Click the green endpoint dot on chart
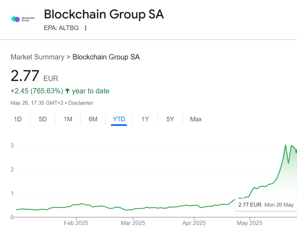 tap(296, 151)
